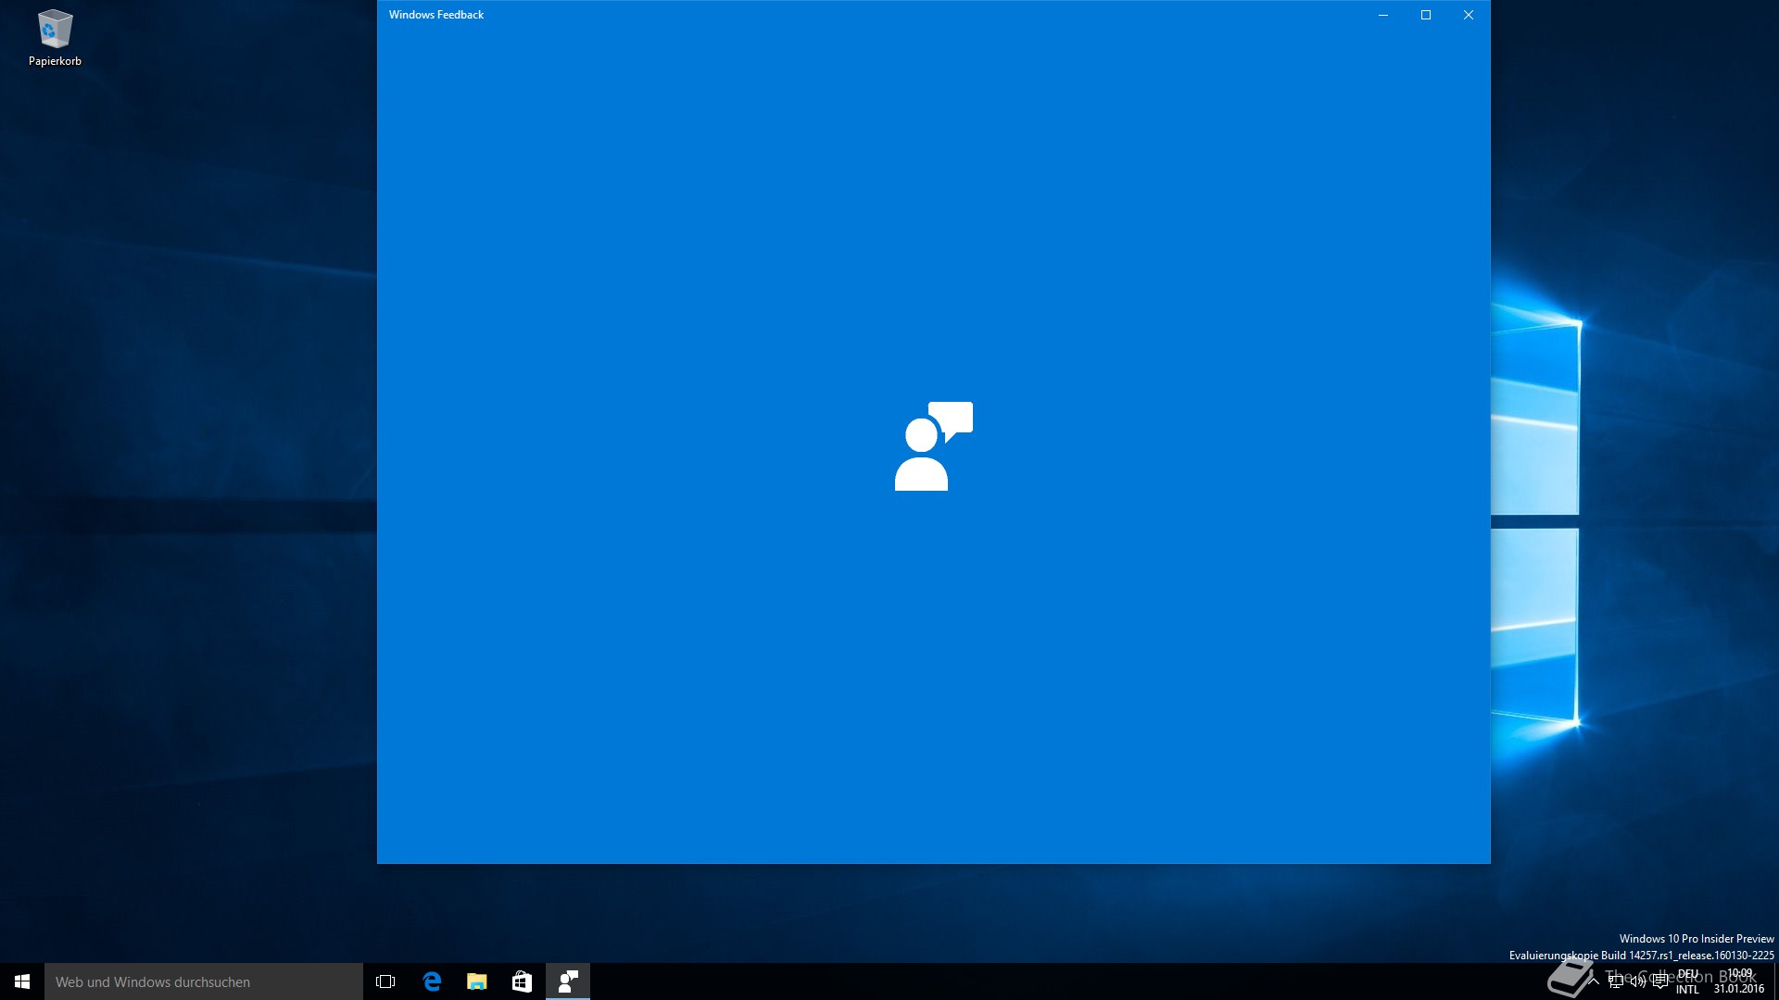Open the network status tray icon
The image size is (1779, 1000).
(1616, 981)
